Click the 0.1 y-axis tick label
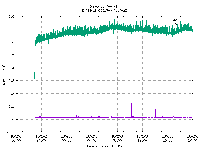Image resolution: width=199 pixels, height=149 pixels. (11, 106)
